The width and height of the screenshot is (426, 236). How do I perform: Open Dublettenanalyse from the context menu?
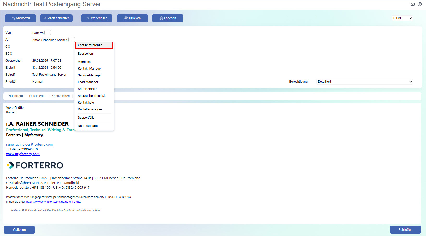pyautogui.click(x=89, y=109)
